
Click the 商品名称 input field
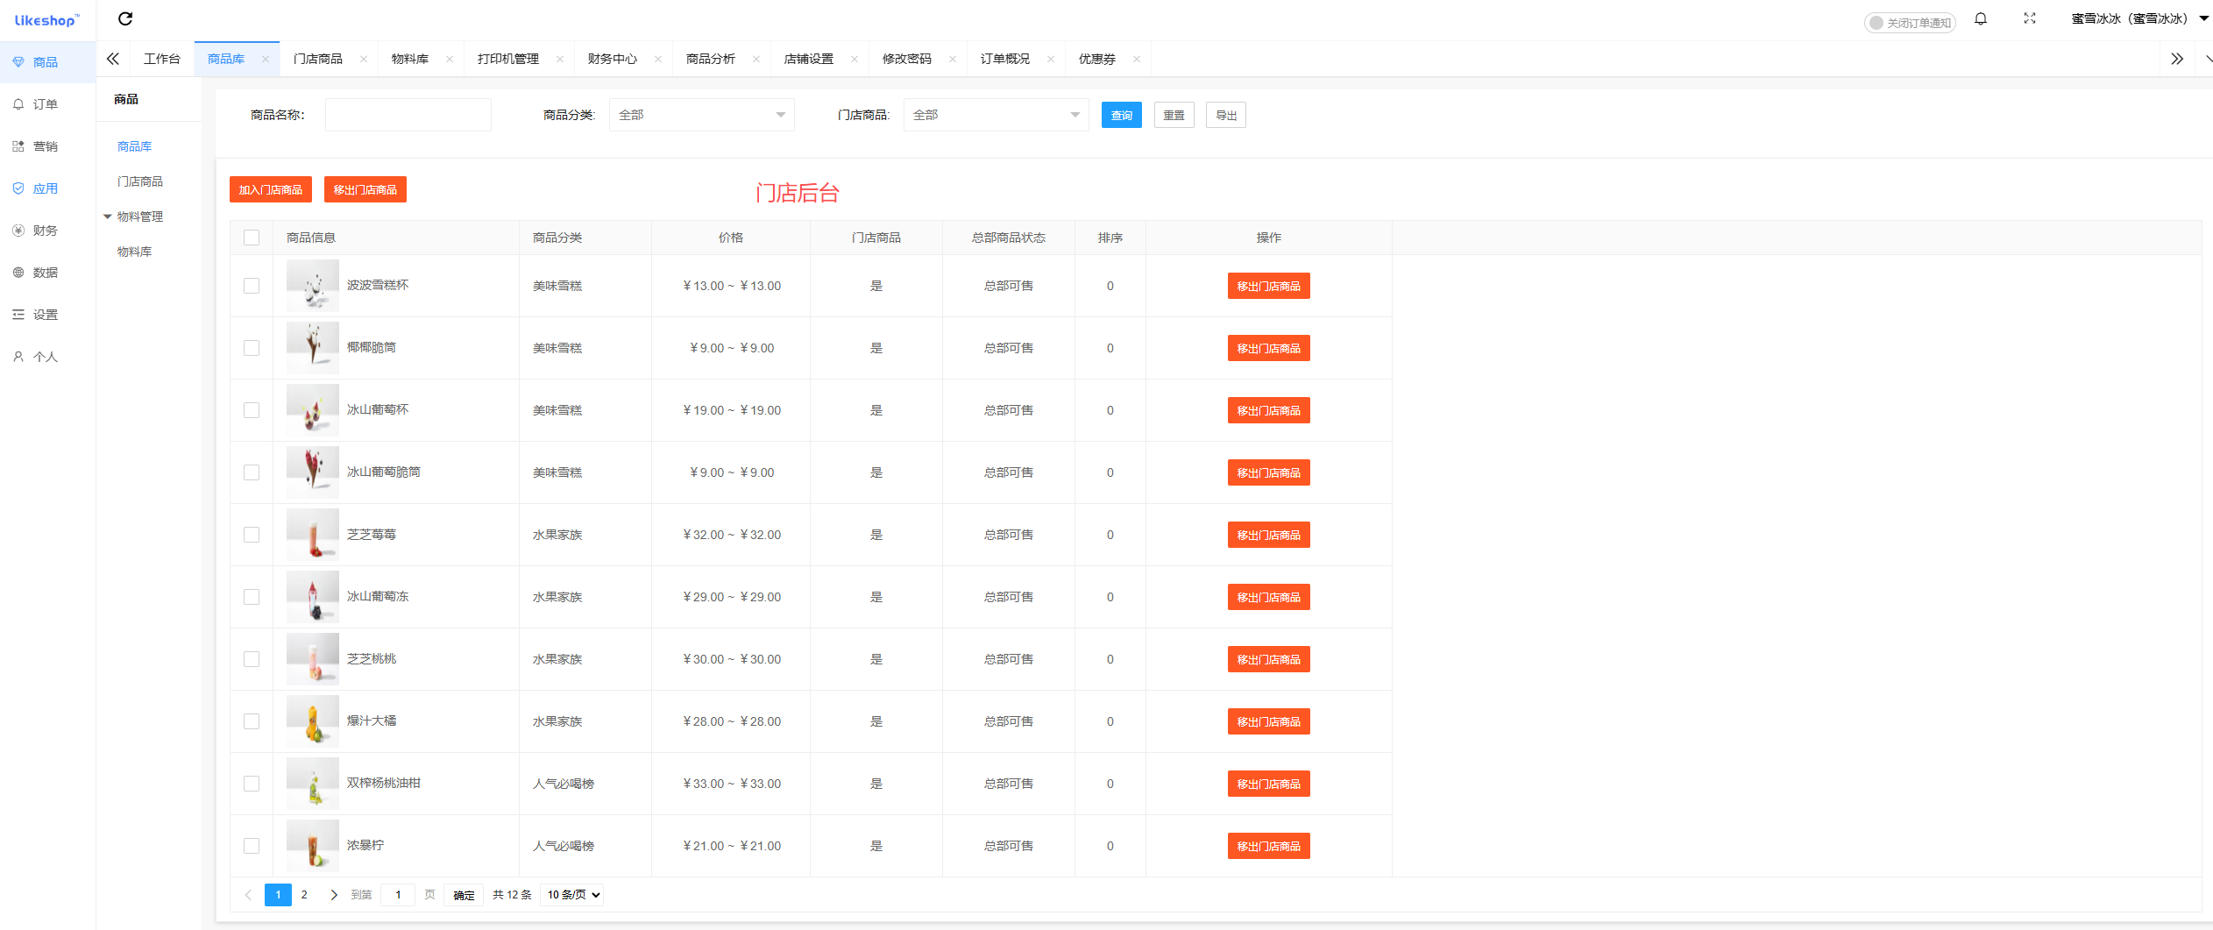coord(408,115)
